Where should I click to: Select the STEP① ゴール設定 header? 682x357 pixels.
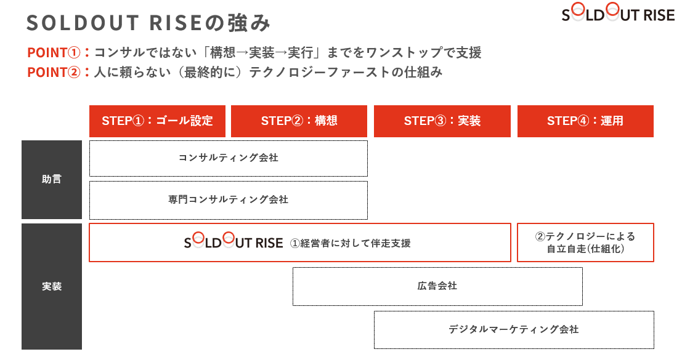click(x=158, y=121)
